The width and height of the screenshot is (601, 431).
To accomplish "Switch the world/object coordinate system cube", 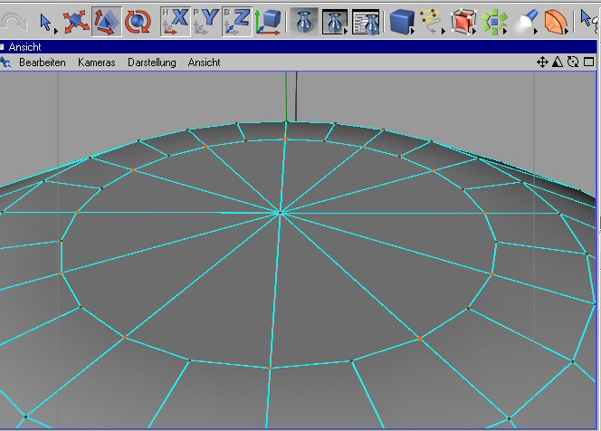I will [268, 20].
